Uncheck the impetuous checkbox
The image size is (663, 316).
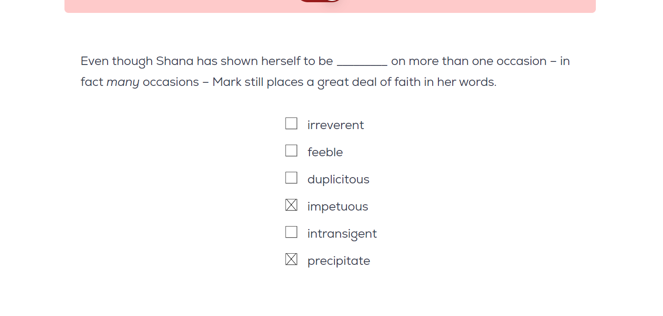pos(291,205)
